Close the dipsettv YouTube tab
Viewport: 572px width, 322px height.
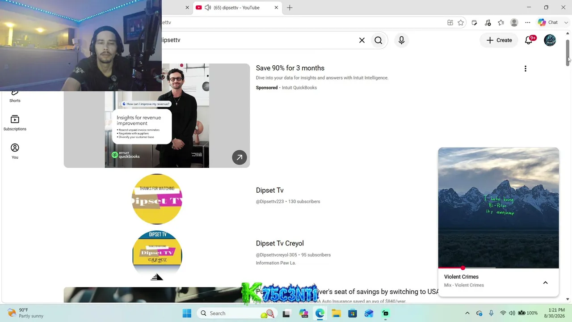point(276,8)
